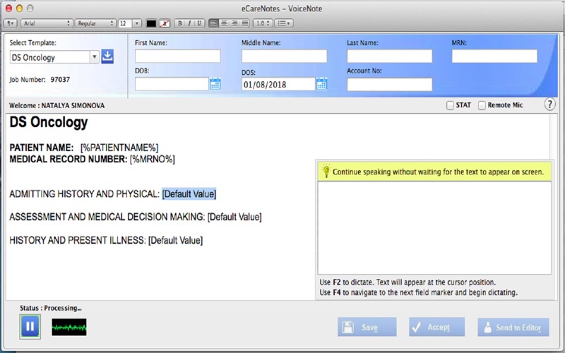565x353 pixels.
Task: Click the lightbulb tip icon
Action: (x=326, y=171)
